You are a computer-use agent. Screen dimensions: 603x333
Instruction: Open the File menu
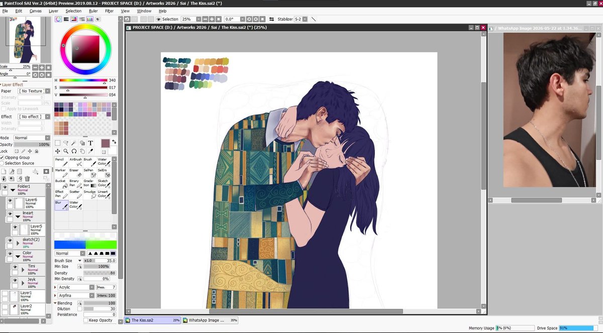coord(5,11)
